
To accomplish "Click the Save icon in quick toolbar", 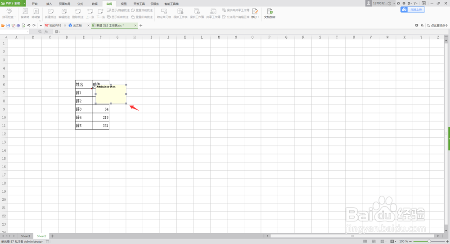I will point(8,26).
